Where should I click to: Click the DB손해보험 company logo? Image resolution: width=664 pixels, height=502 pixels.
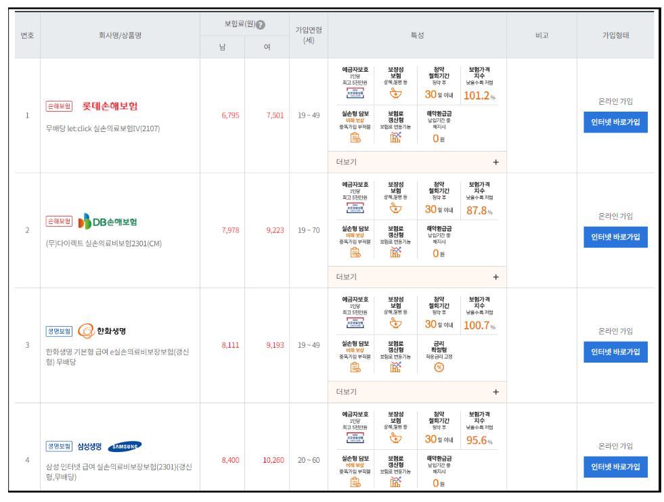[x=108, y=221]
